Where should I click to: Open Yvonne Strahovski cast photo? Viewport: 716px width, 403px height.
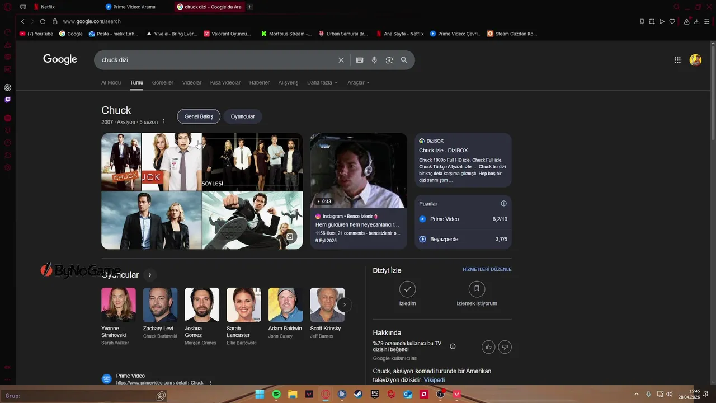(x=118, y=305)
